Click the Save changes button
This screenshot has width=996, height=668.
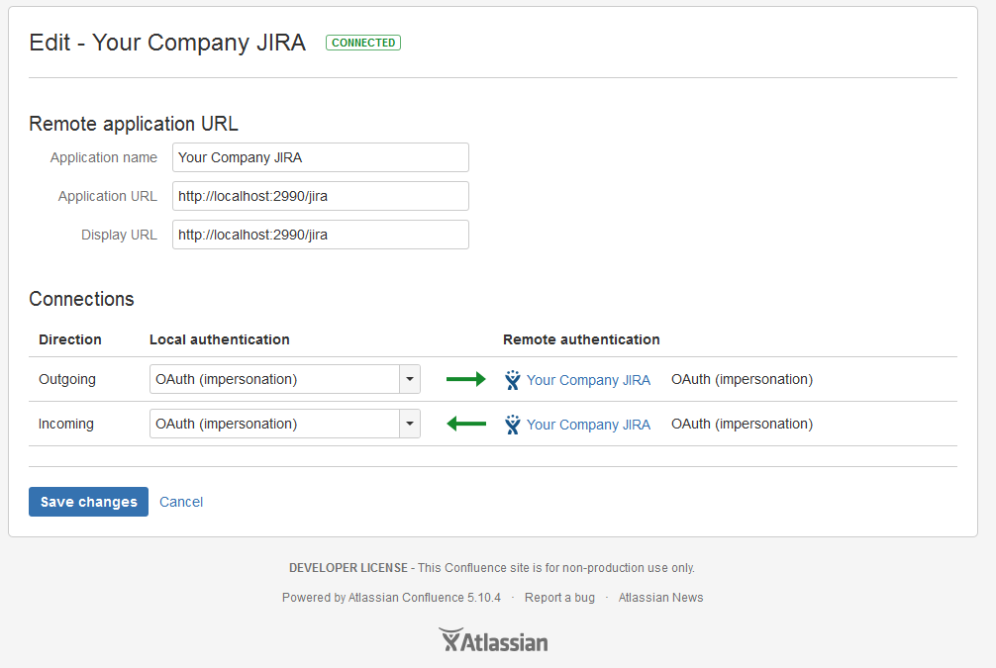(x=88, y=502)
